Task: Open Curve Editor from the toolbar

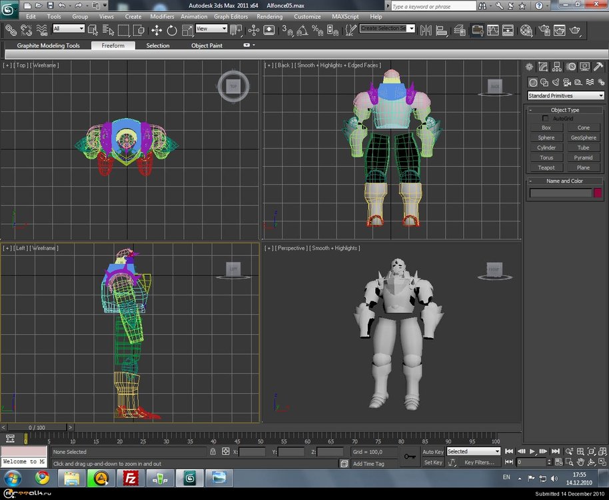Action: tap(493, 30)
